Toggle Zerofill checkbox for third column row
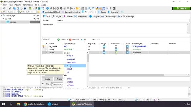This screenshot has height=107, width=191. pyautogui.click(x=127, y=52)
